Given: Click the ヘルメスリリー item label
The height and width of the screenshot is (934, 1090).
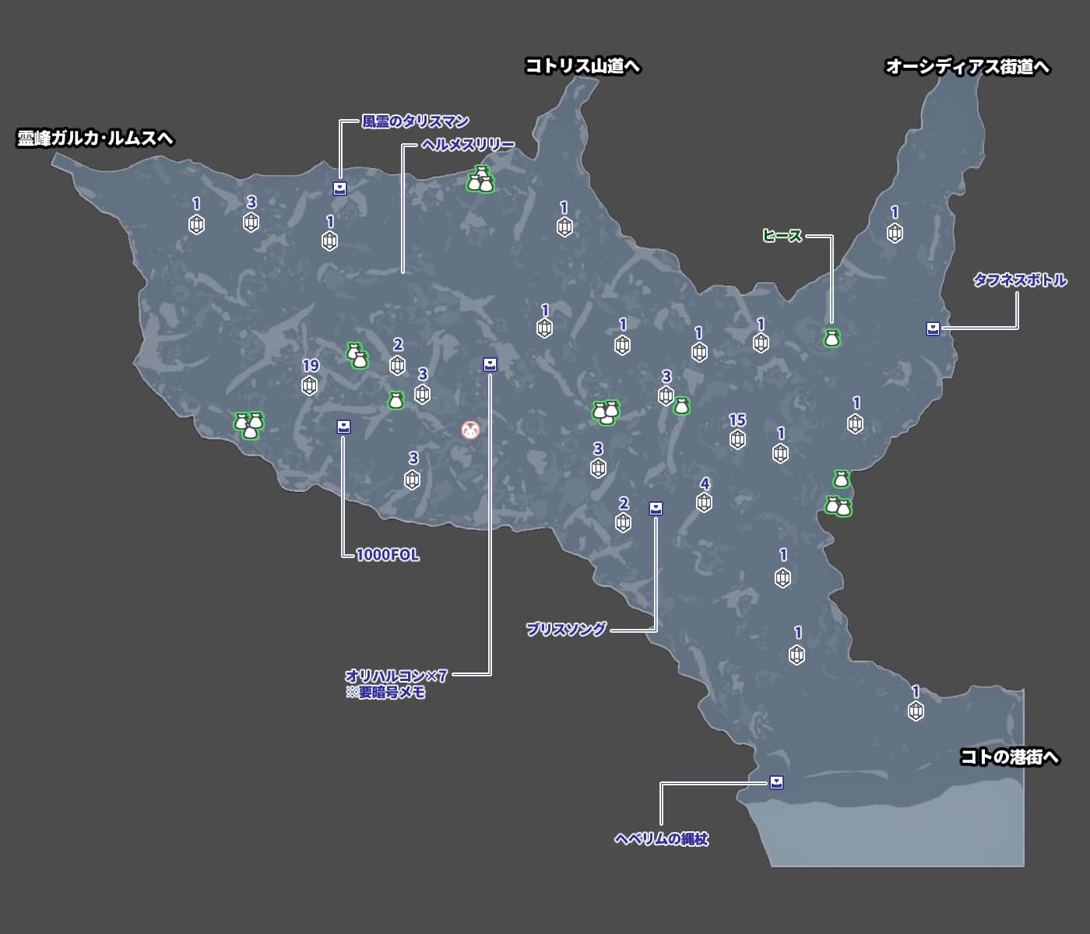Looking at the screenshot, I should [x=468, y=145].
